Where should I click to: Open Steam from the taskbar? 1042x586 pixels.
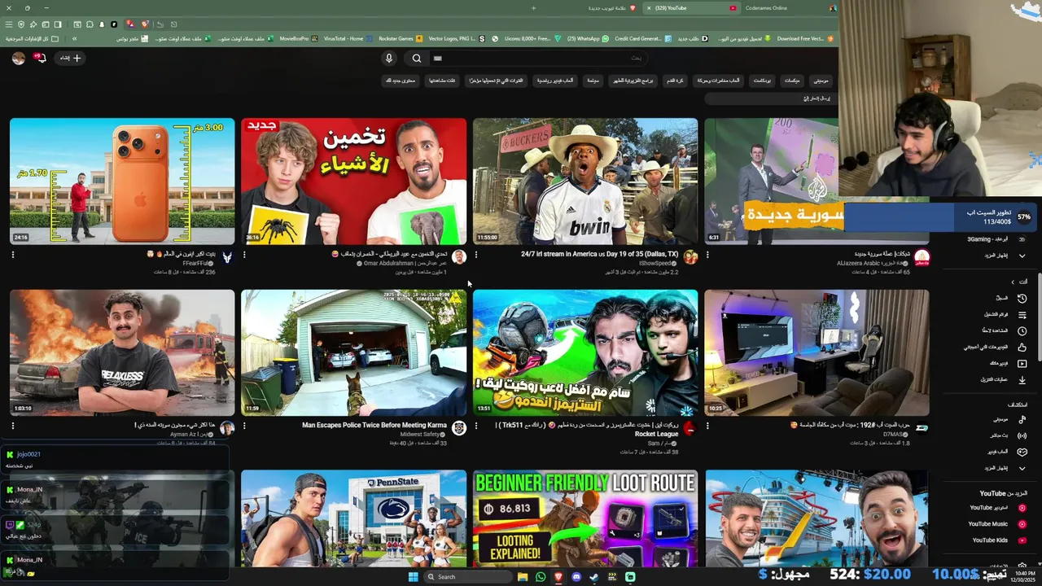593,577
